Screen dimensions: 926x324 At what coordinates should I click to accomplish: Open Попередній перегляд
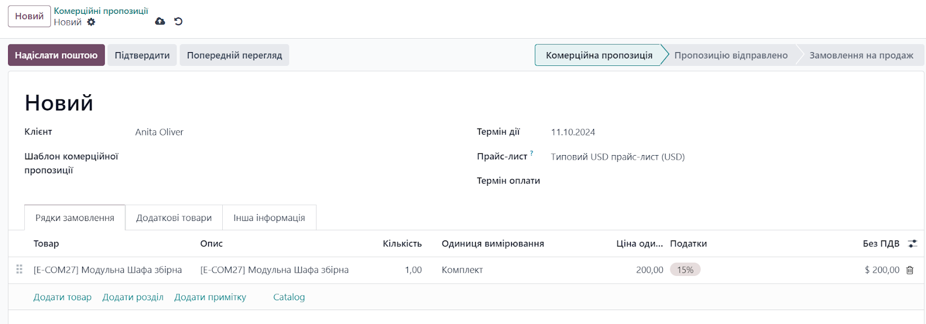[x=234, y=55]
